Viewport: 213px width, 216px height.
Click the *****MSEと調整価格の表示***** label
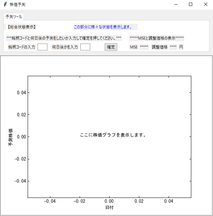tap(157, 38)
